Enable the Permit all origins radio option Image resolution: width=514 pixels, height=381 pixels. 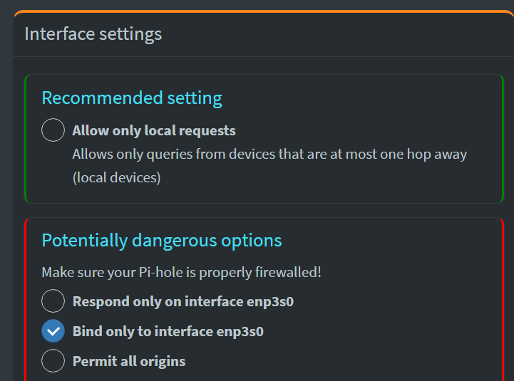53,360
